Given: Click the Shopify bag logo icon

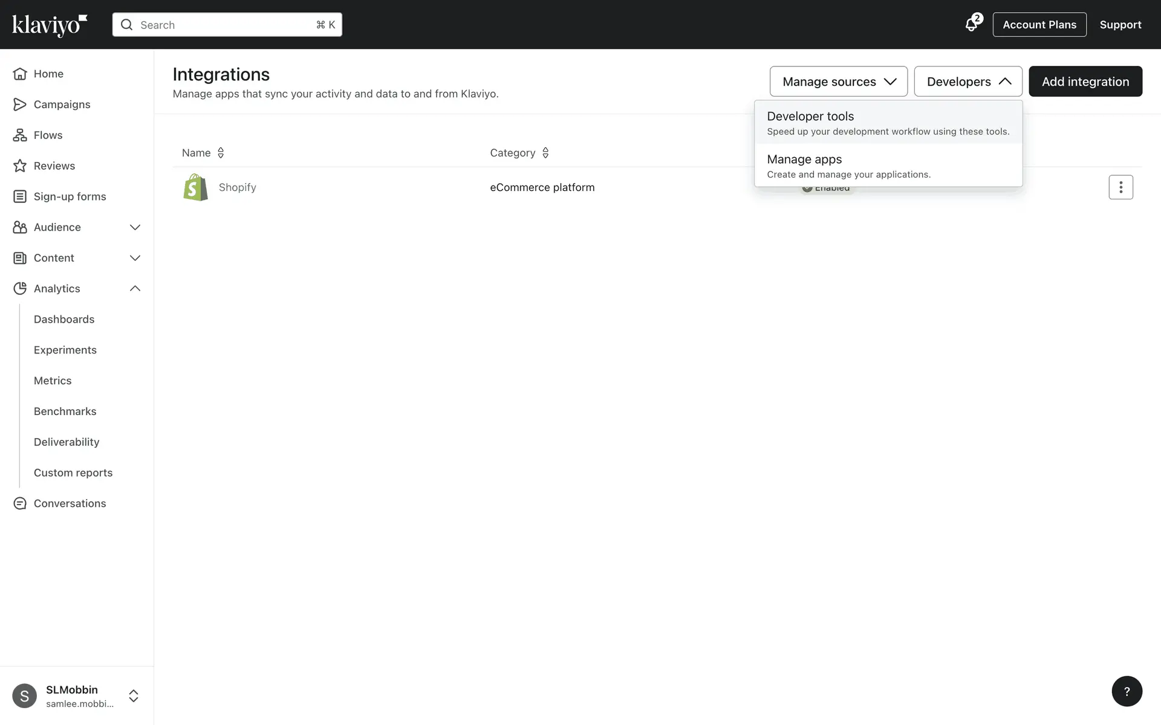Looking at the screenshot, I should [195, 187].
